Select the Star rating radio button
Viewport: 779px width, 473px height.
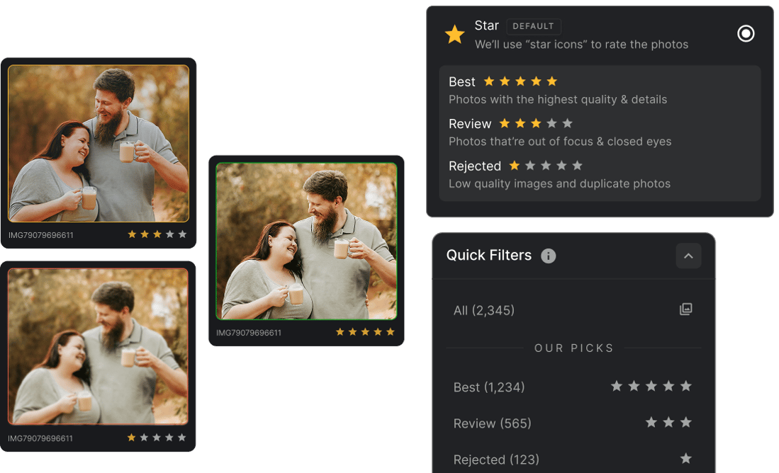(x=746, y=33)
